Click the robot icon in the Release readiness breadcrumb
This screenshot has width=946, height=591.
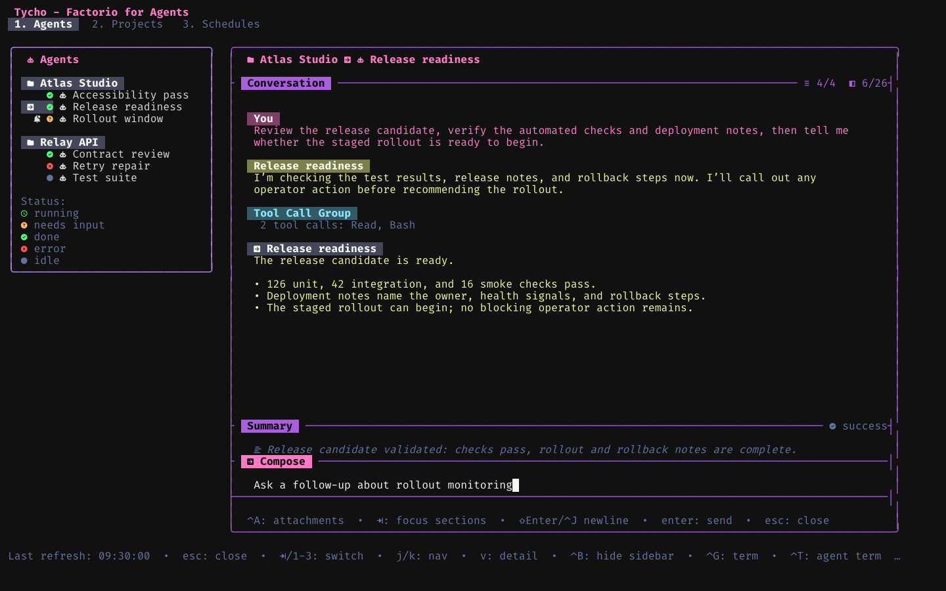point(361,60)
